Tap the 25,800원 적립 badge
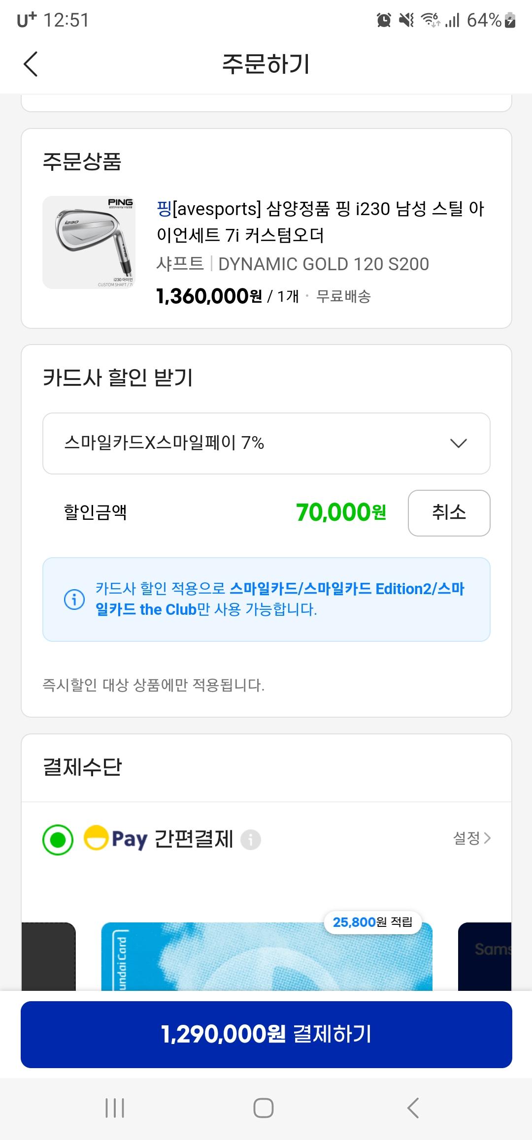This screenshot has height=1140, width=532. coord(373,922)
